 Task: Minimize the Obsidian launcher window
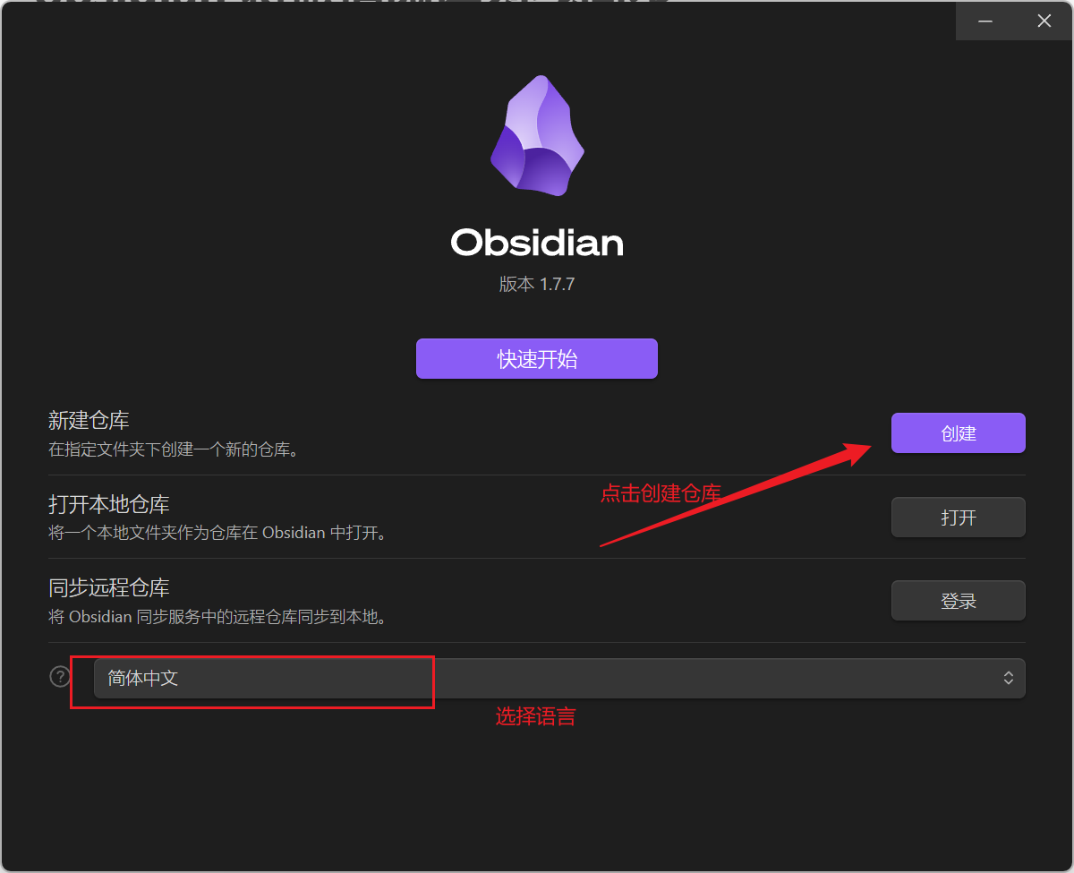[985, 21]
